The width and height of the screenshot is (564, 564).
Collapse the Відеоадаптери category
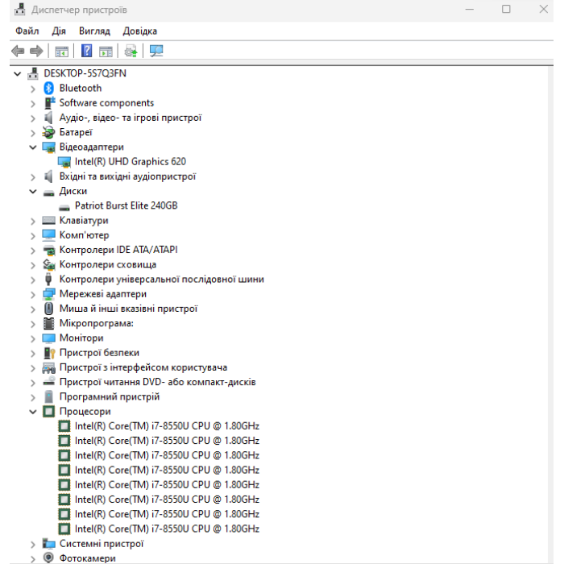[33, 147]
